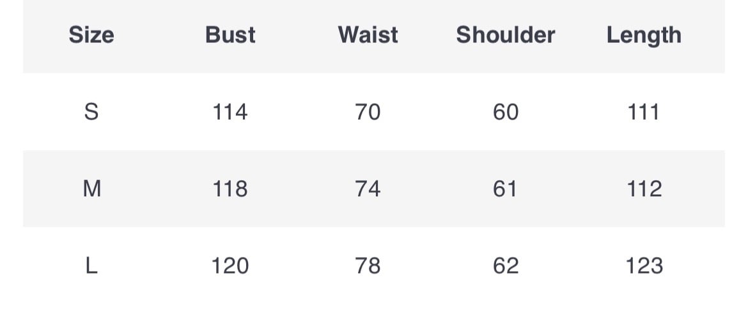Click the Bust column header
748x314 pixels.
point(230,35)
